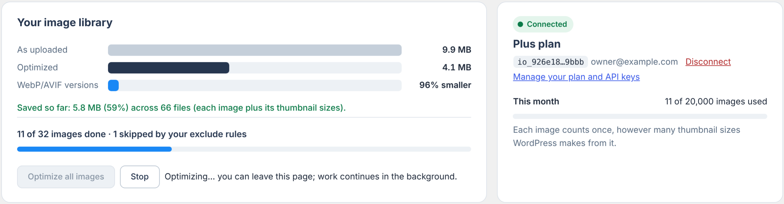This screenshot has height=204, width=784.
Task: Click the 11 of 20,000 images used text
Action: click(716, 101)
